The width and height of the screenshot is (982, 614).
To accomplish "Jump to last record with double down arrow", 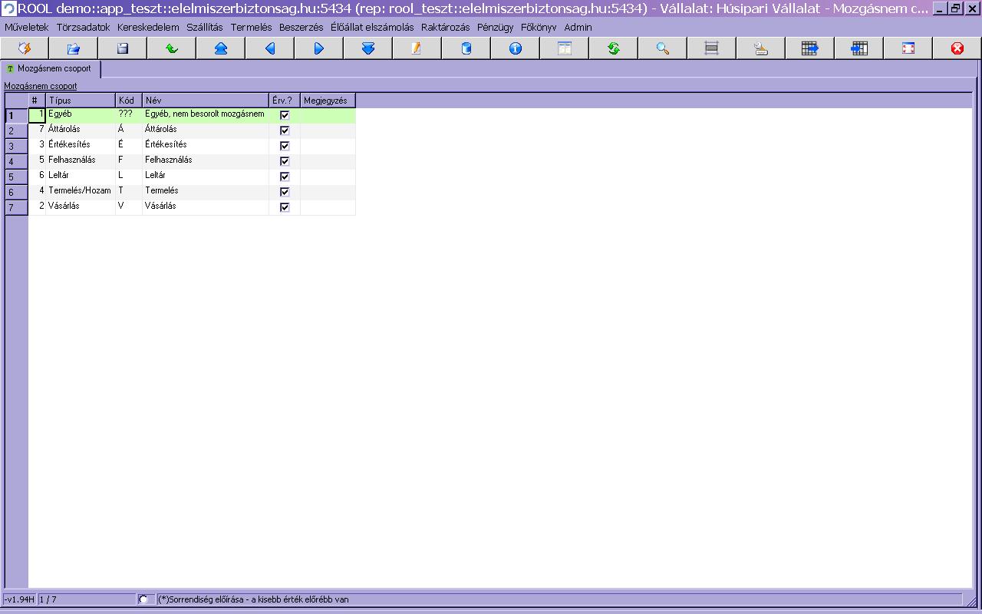I will [368, 48].
